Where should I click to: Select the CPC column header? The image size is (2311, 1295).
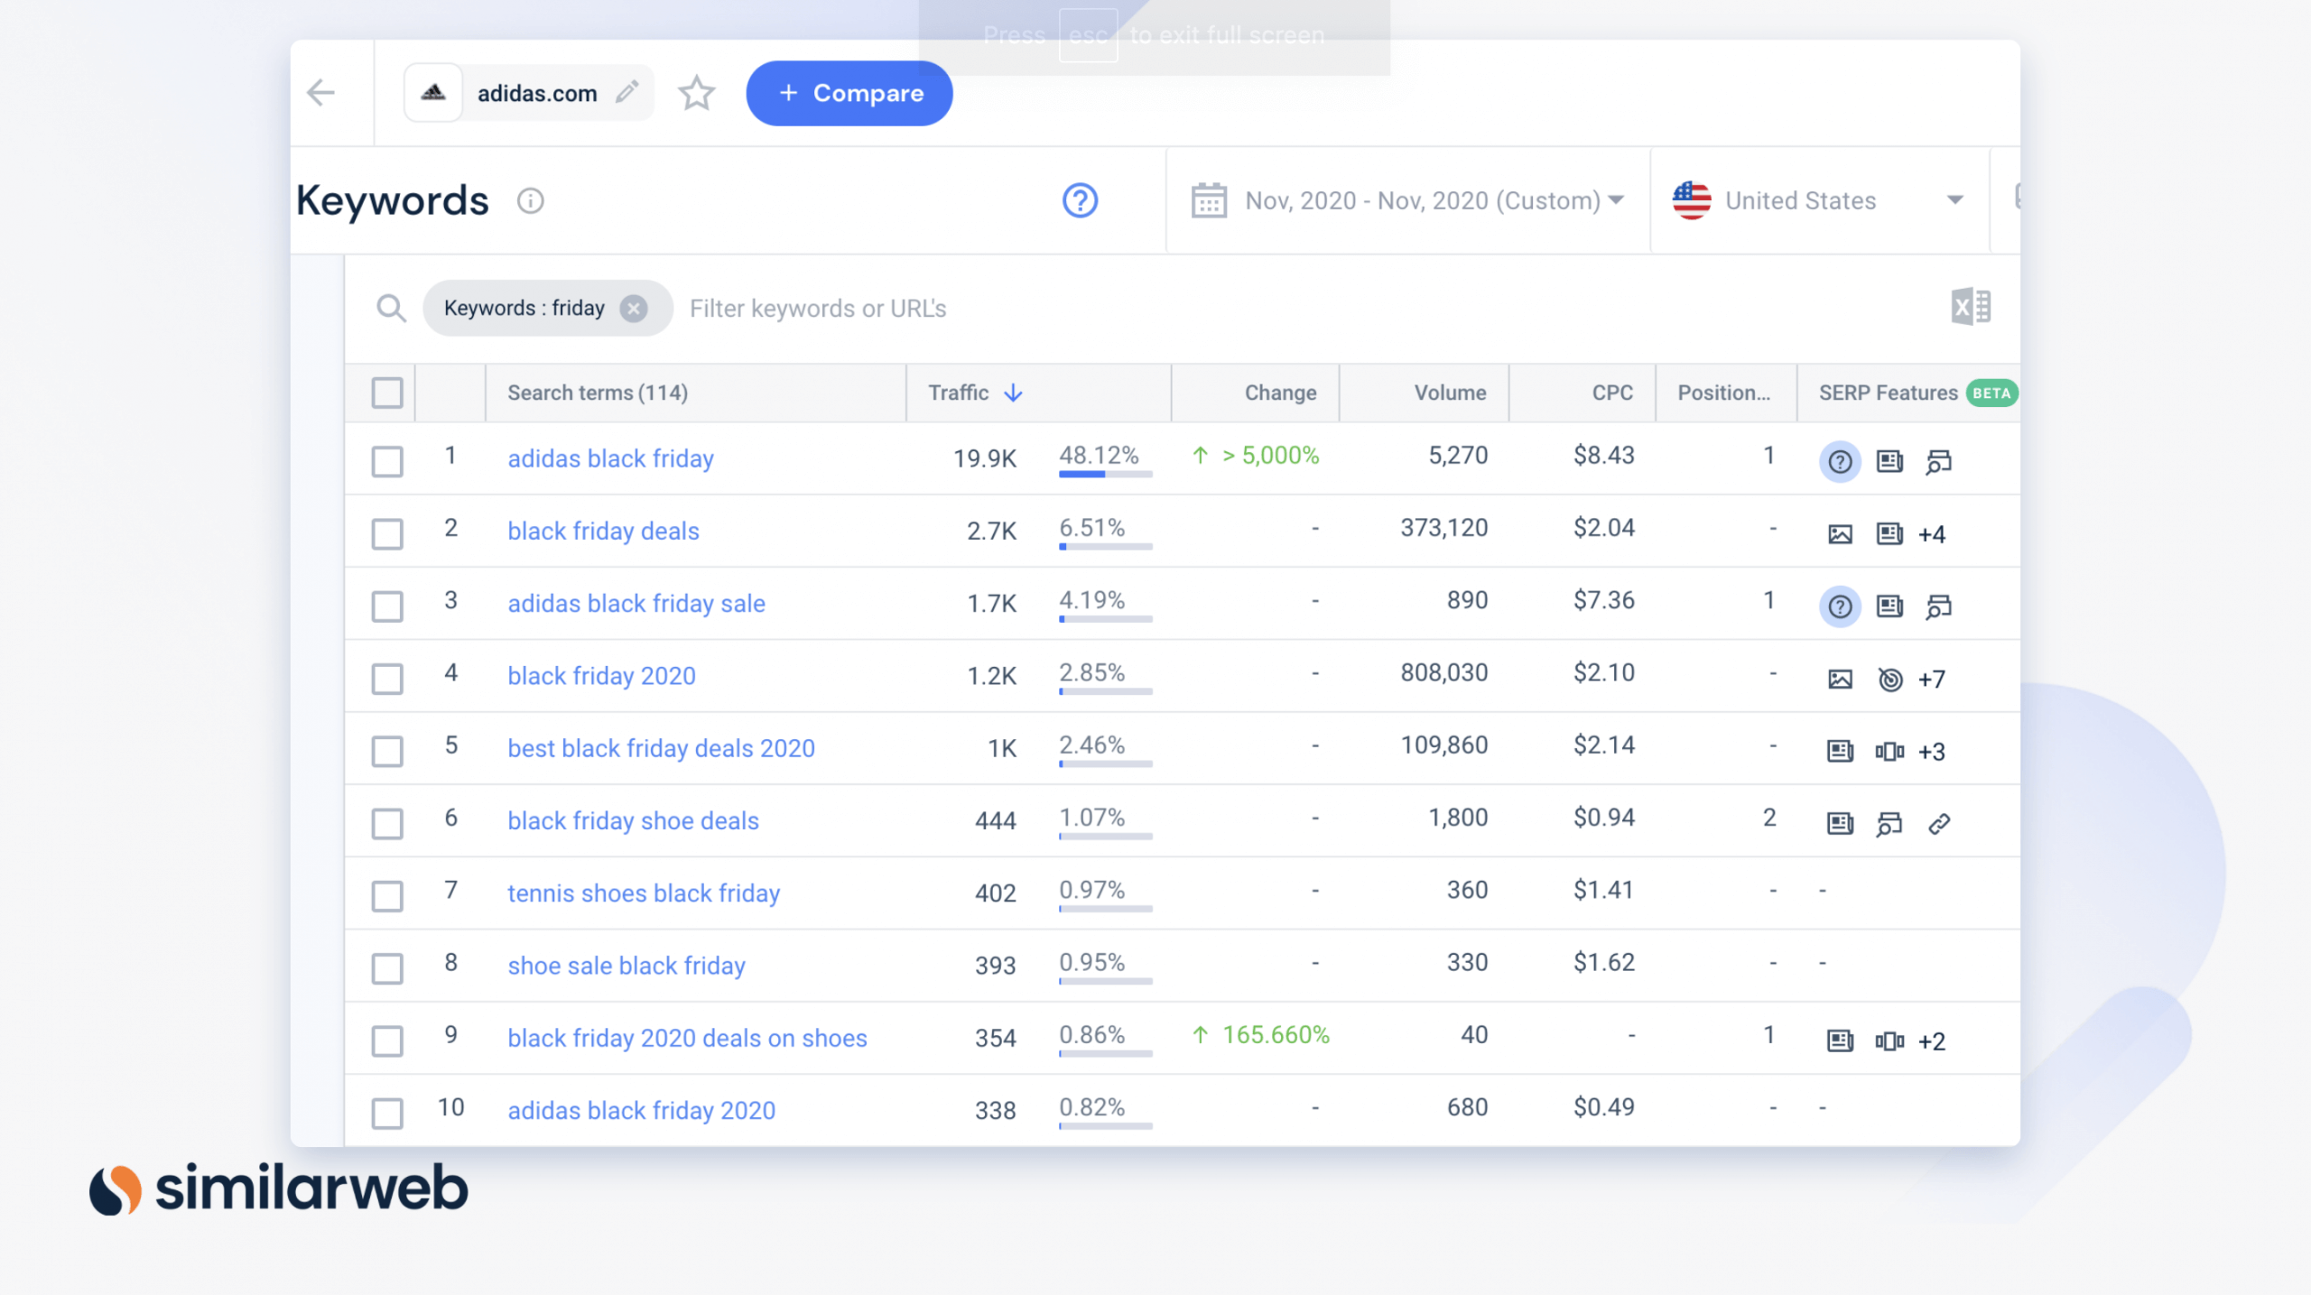[x=1611, y=393]
